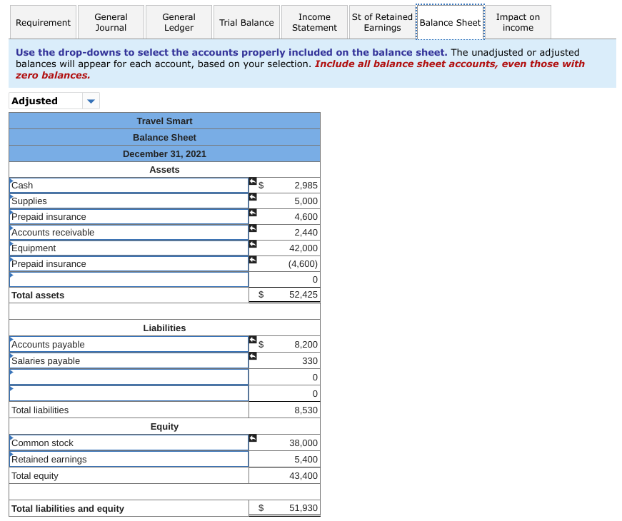The width and height of the screenshot is (622, 521).
Task: Open the Trial Balance tab
Action: (x=246, y=22)
